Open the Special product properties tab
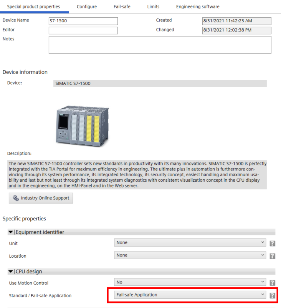 click(33, 7)
